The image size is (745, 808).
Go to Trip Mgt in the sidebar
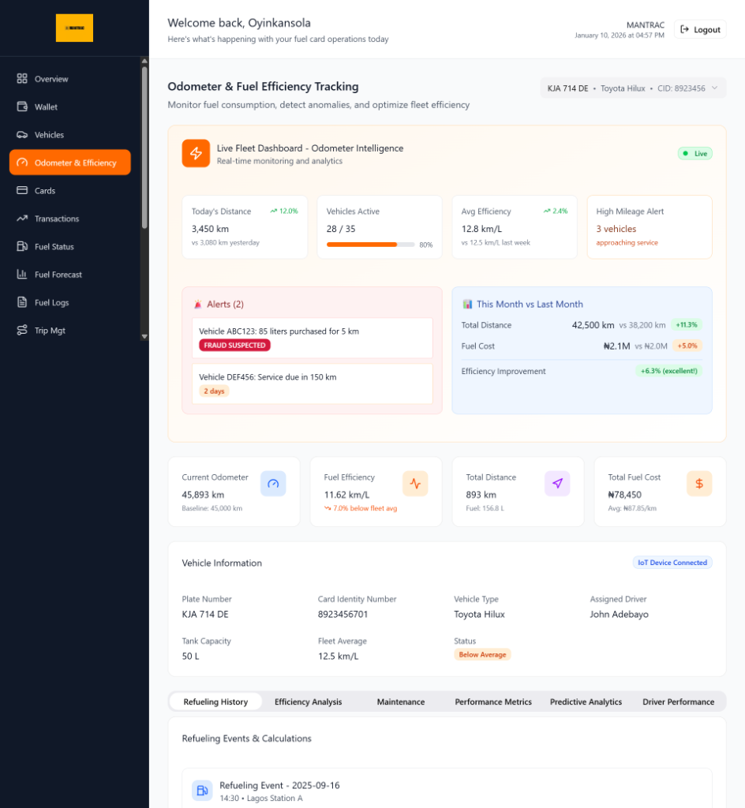coord(50,331)
